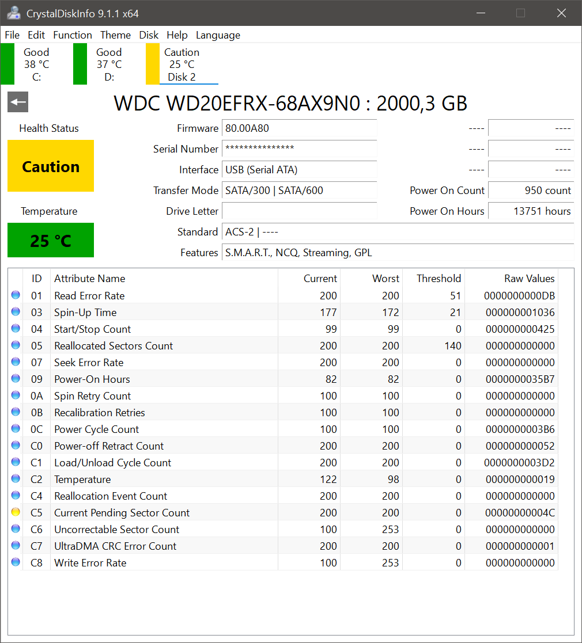Select the Good 38 °C C: disk tab
Screen dimensions: 582x643
36,64
